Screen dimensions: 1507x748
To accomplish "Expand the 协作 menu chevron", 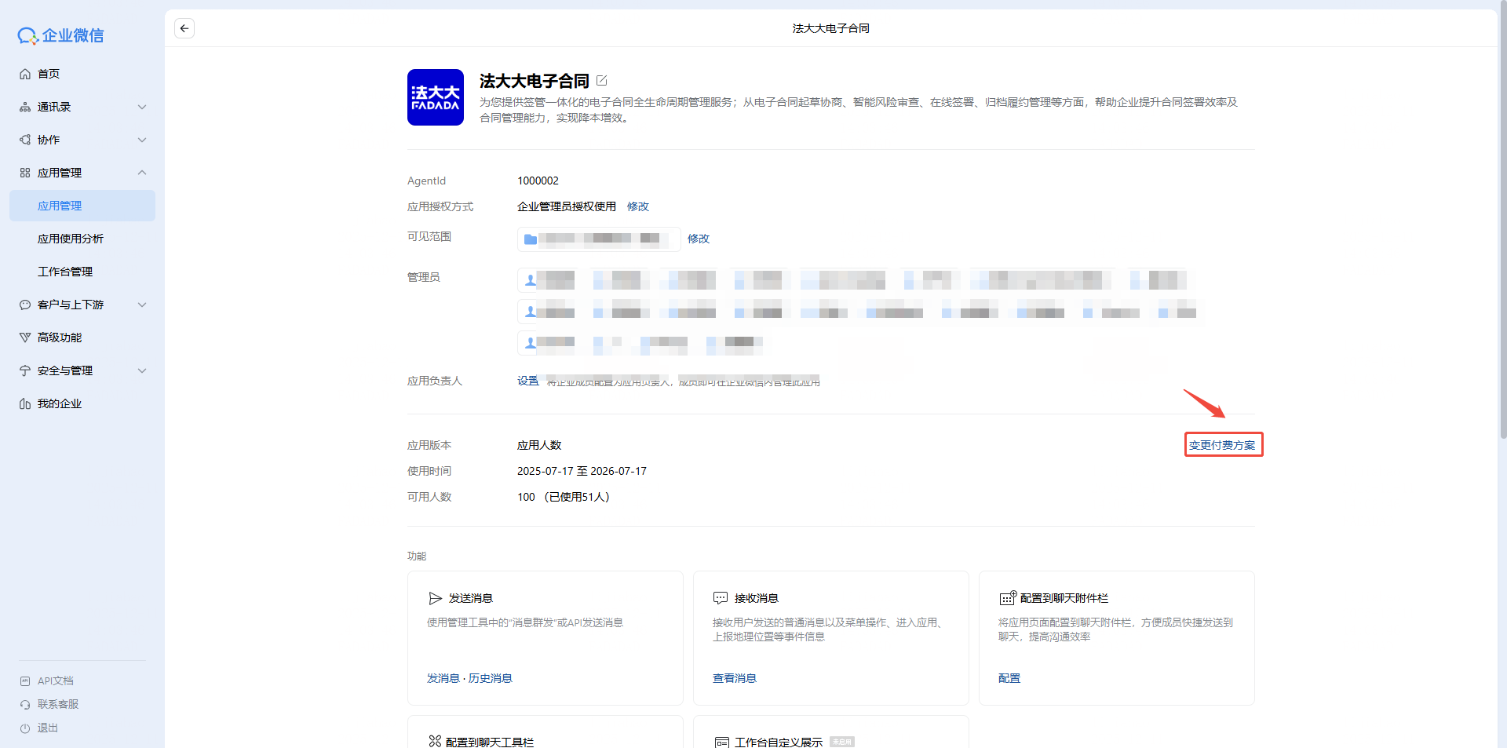I will click(142, 140).
